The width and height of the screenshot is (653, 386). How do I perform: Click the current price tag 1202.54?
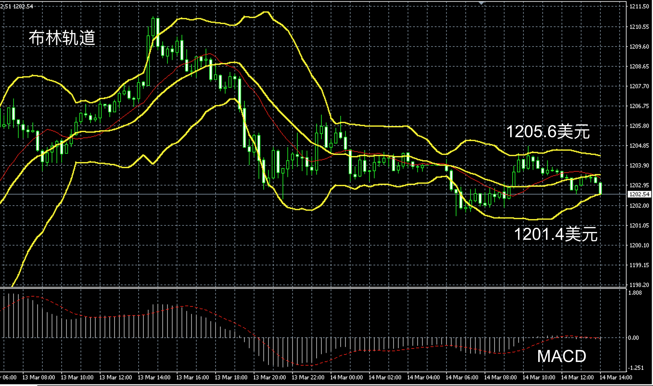pyautogui.click(x=639, y=195)
